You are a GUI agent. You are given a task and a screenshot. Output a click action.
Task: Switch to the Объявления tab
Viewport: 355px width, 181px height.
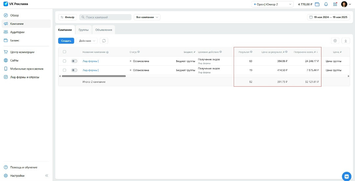coord(104,30)
